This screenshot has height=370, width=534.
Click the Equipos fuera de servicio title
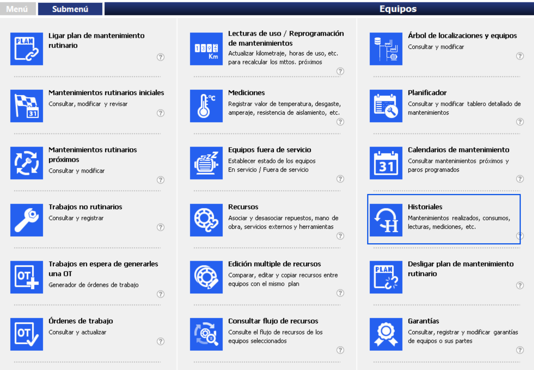[270, 150]
